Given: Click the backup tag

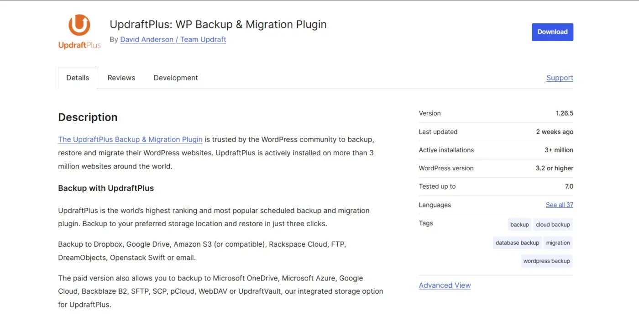Looking at the screenshot, I should pos(519,224).
